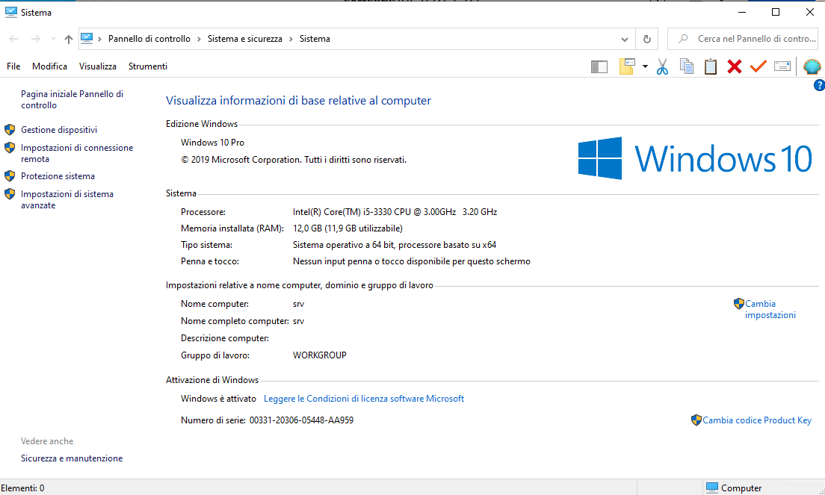Click shield icon beside Cambia codice Product Key

(696, 420)
